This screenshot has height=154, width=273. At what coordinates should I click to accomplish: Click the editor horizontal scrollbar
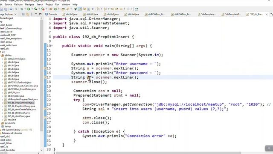point(148,153)
